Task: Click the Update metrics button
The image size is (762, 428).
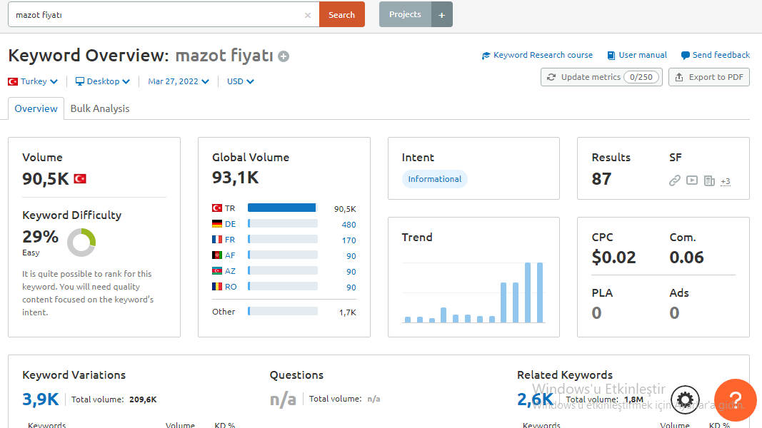Action: [601, 77]
